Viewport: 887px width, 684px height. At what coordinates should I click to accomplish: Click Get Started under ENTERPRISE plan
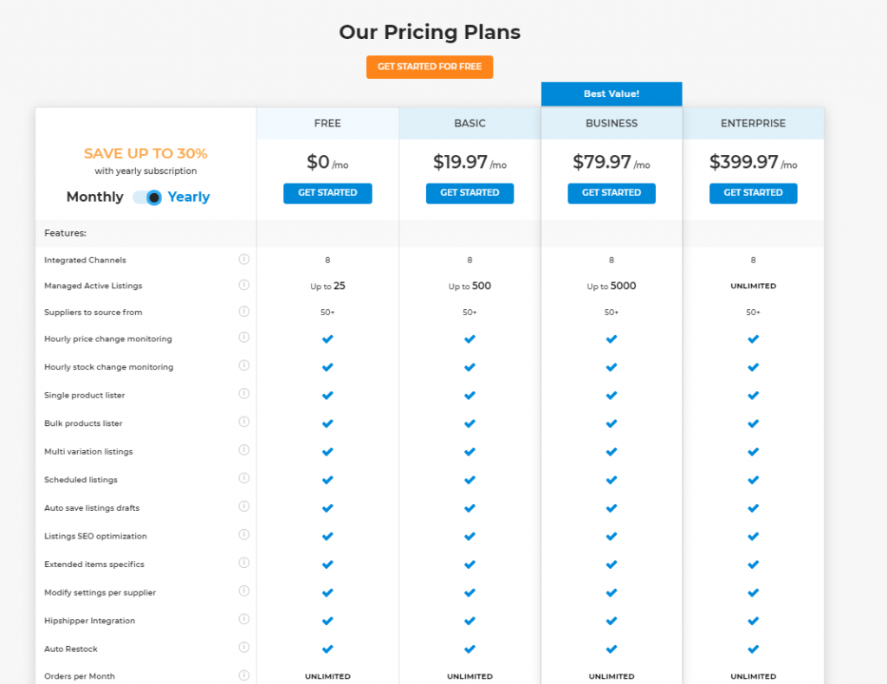pyautogui.click(x=753, y=193)
